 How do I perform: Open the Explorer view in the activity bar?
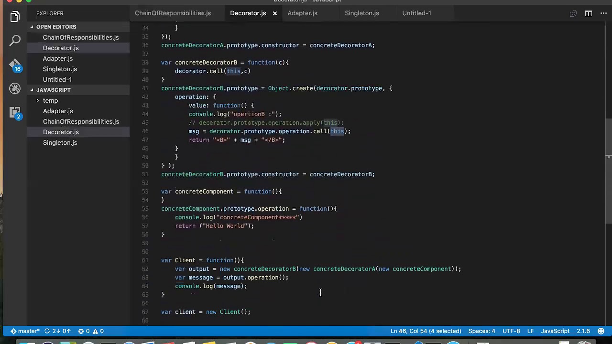pyautogui.click(x=15, y=17)
